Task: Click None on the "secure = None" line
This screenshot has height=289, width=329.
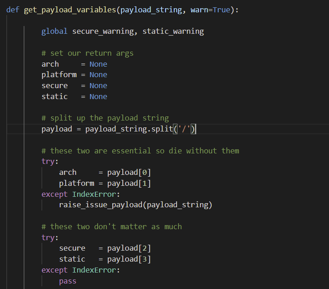Action: click(98, 86)
